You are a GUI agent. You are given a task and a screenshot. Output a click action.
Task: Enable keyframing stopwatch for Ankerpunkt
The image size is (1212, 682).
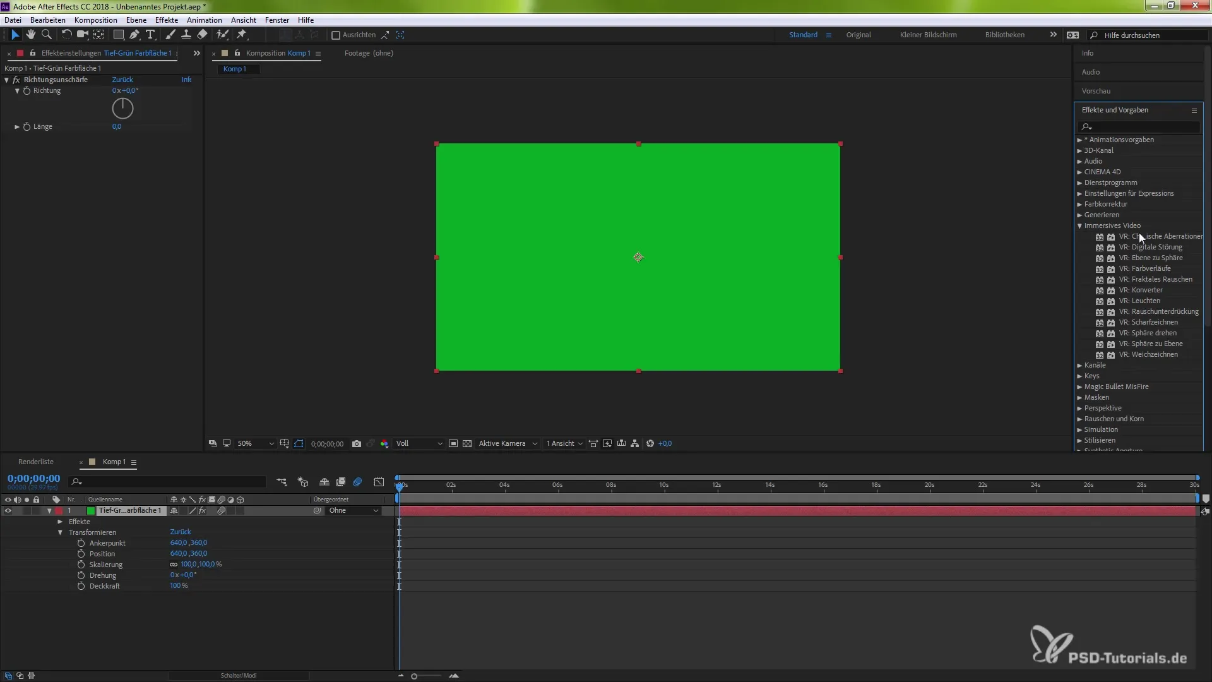[x=81, y=543]
